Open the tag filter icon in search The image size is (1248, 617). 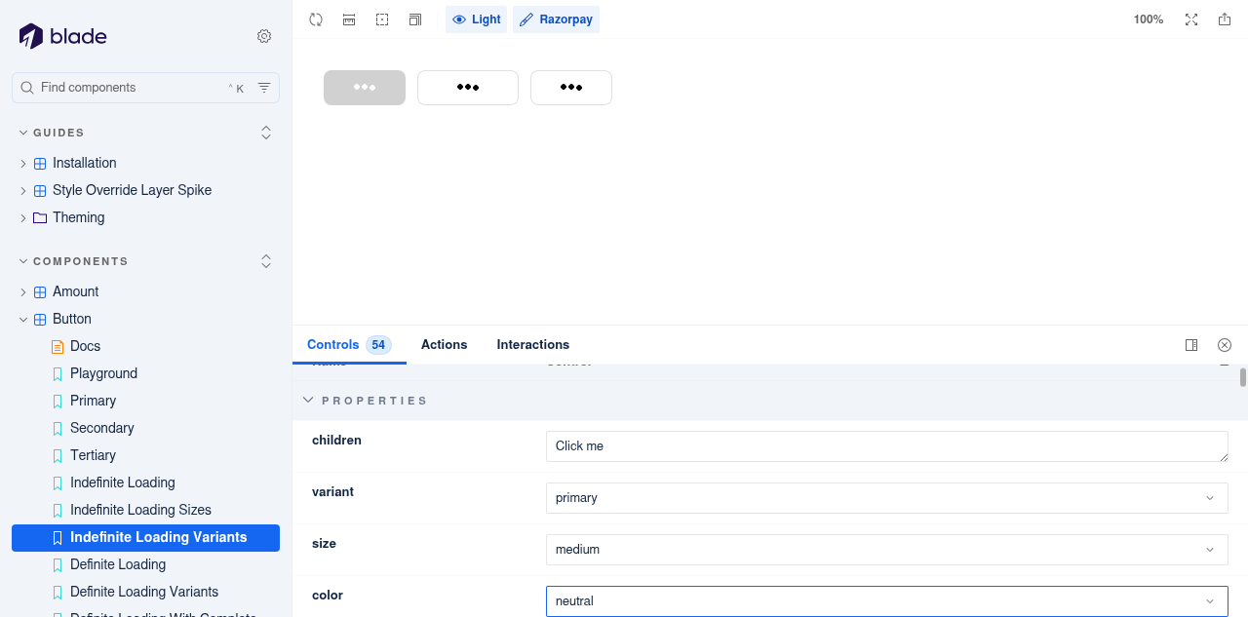[x=264, y=88]
